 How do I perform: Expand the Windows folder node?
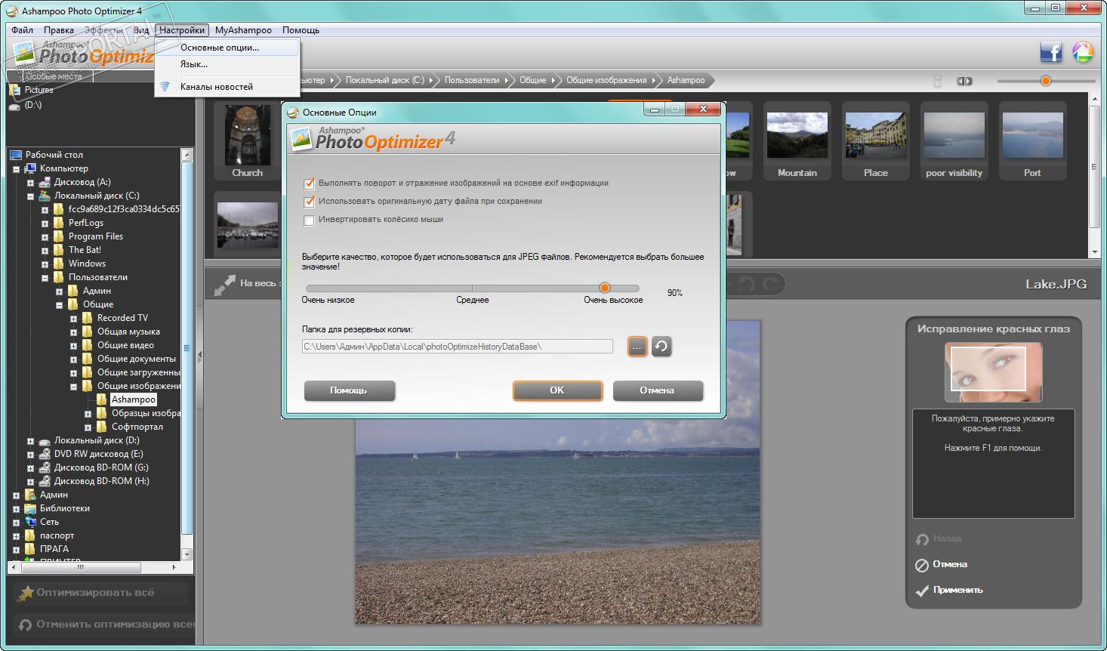(x=45, y=264)
